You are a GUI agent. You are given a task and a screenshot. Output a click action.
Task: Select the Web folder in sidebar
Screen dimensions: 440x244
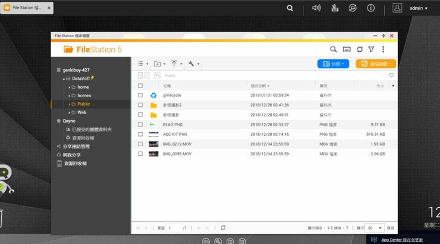tap(82, 112)
